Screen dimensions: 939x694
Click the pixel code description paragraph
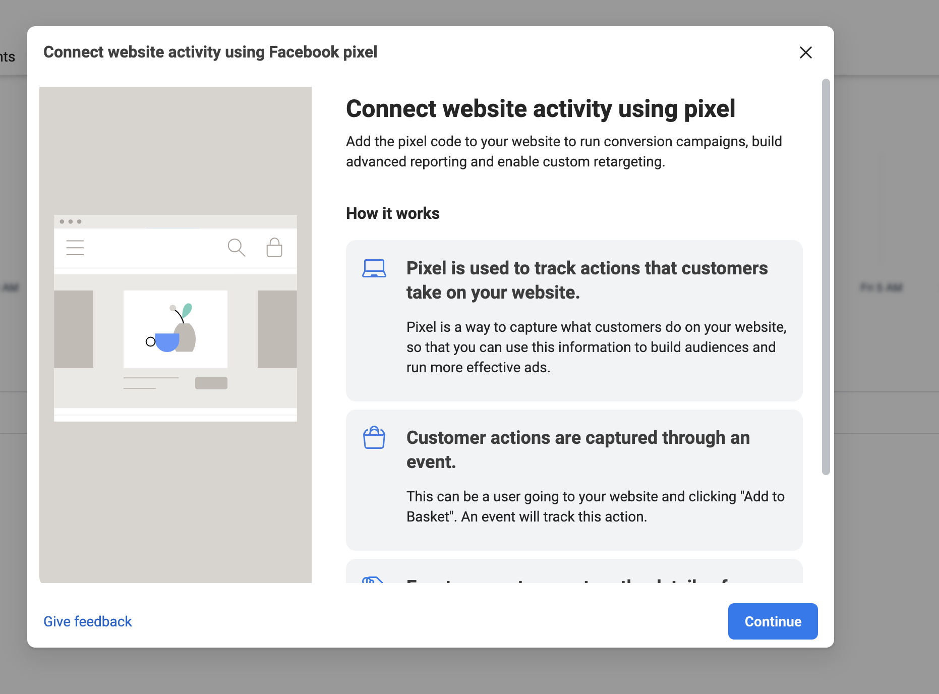(564, 151)
